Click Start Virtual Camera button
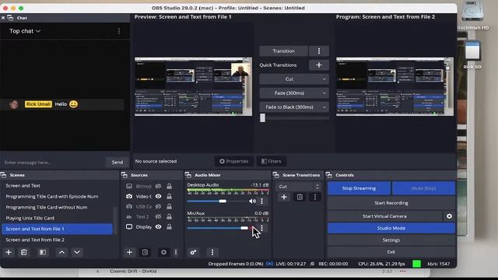498x280 pixels. tap(384, 216)
